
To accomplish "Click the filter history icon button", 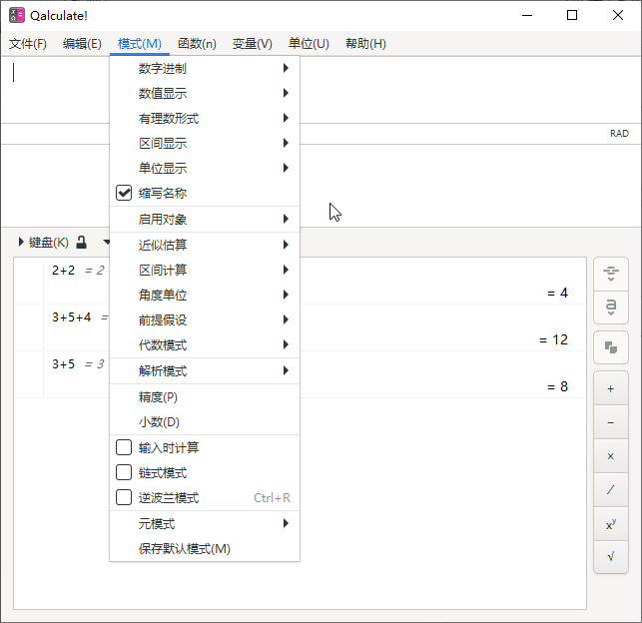I will (x=610, y=274).
